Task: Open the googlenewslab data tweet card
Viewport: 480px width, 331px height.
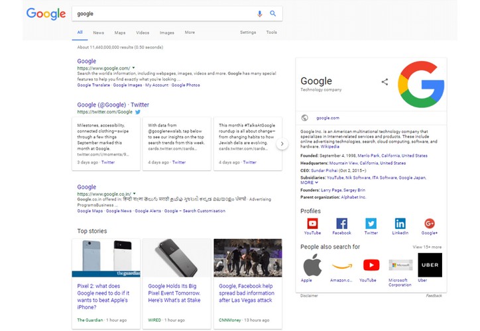Action: coord(176,144)
